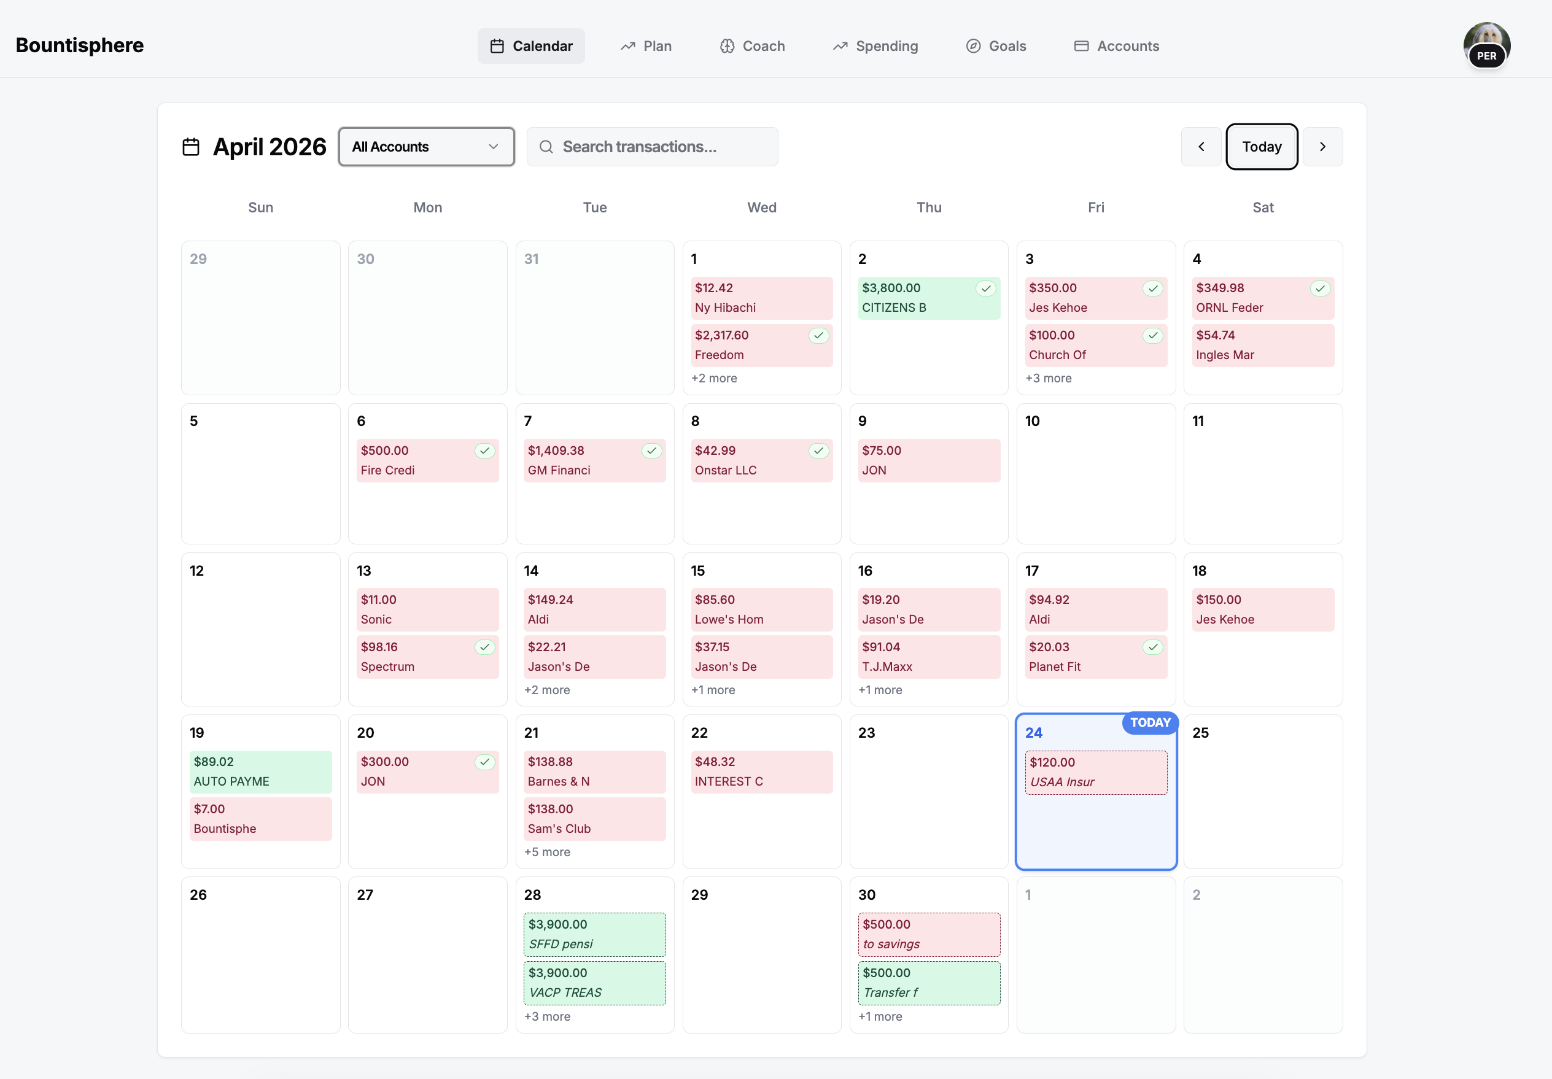Click the search magnifier icon
Viewport: 1552px width, 1079px height.
(546, 147)
